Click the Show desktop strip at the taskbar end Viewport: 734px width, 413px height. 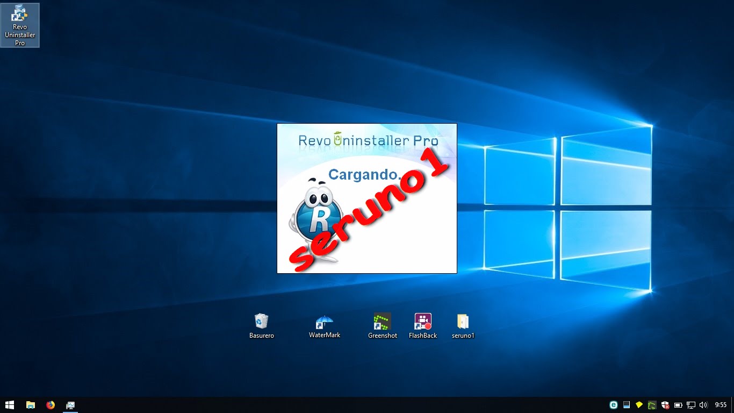(732, 405)
